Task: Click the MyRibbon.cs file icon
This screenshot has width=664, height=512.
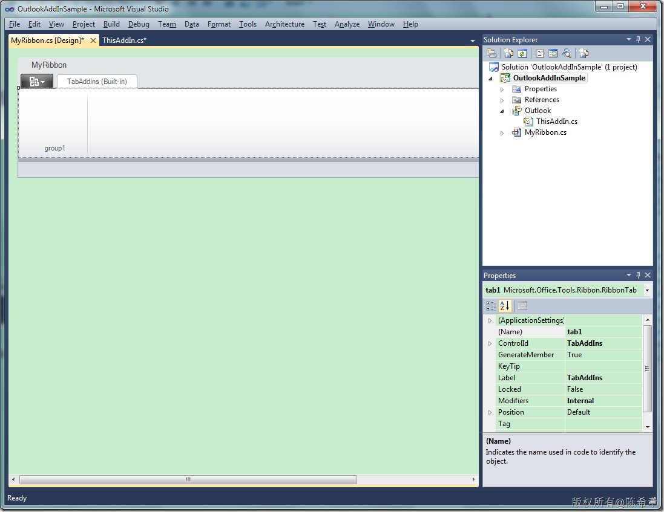Action: [517, 132]
